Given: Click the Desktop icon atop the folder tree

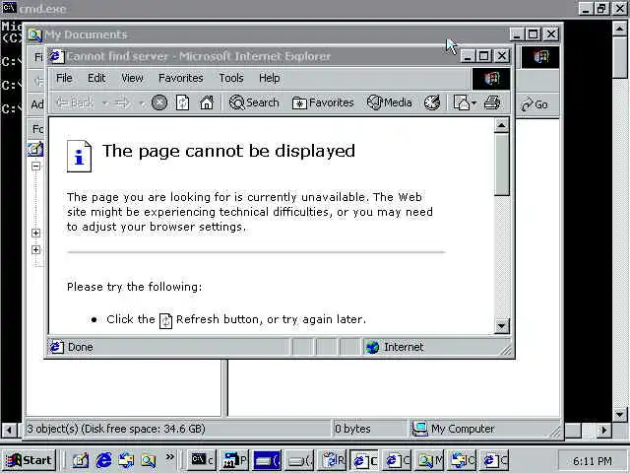Looking at the screenshot, I should (x=35, y=149).
